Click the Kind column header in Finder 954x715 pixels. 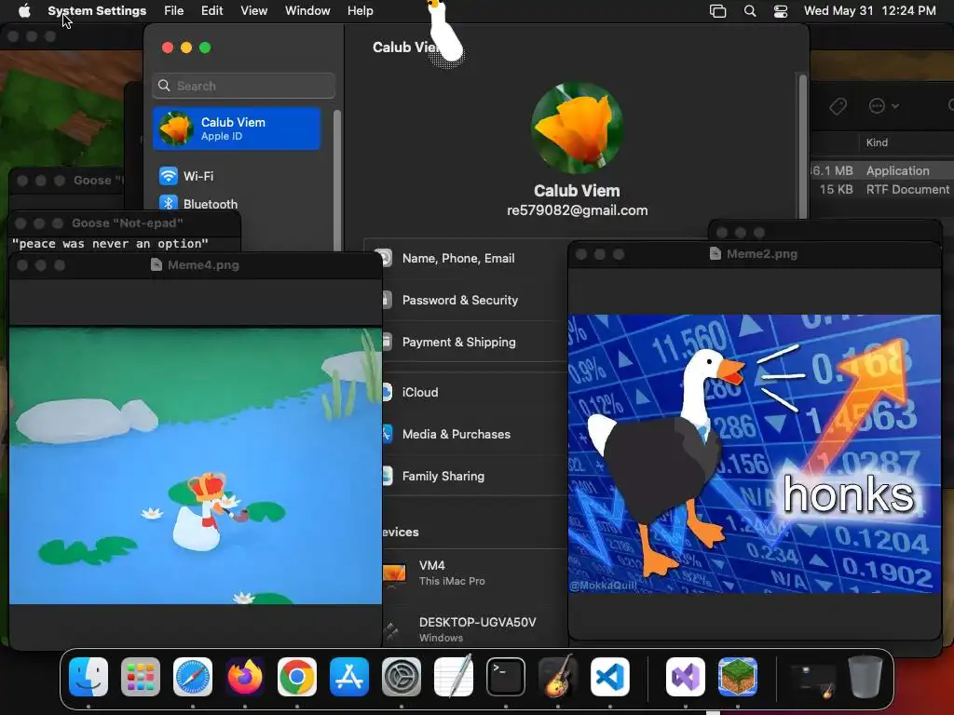pos(877,142)
